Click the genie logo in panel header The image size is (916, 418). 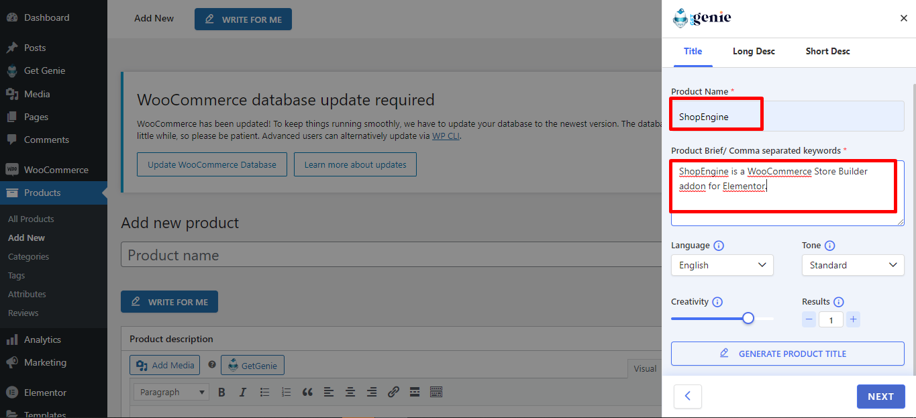click(x=702, y=18)
